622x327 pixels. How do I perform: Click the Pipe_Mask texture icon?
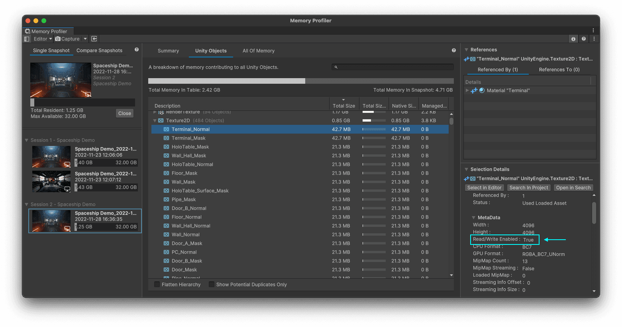(166, 199)
